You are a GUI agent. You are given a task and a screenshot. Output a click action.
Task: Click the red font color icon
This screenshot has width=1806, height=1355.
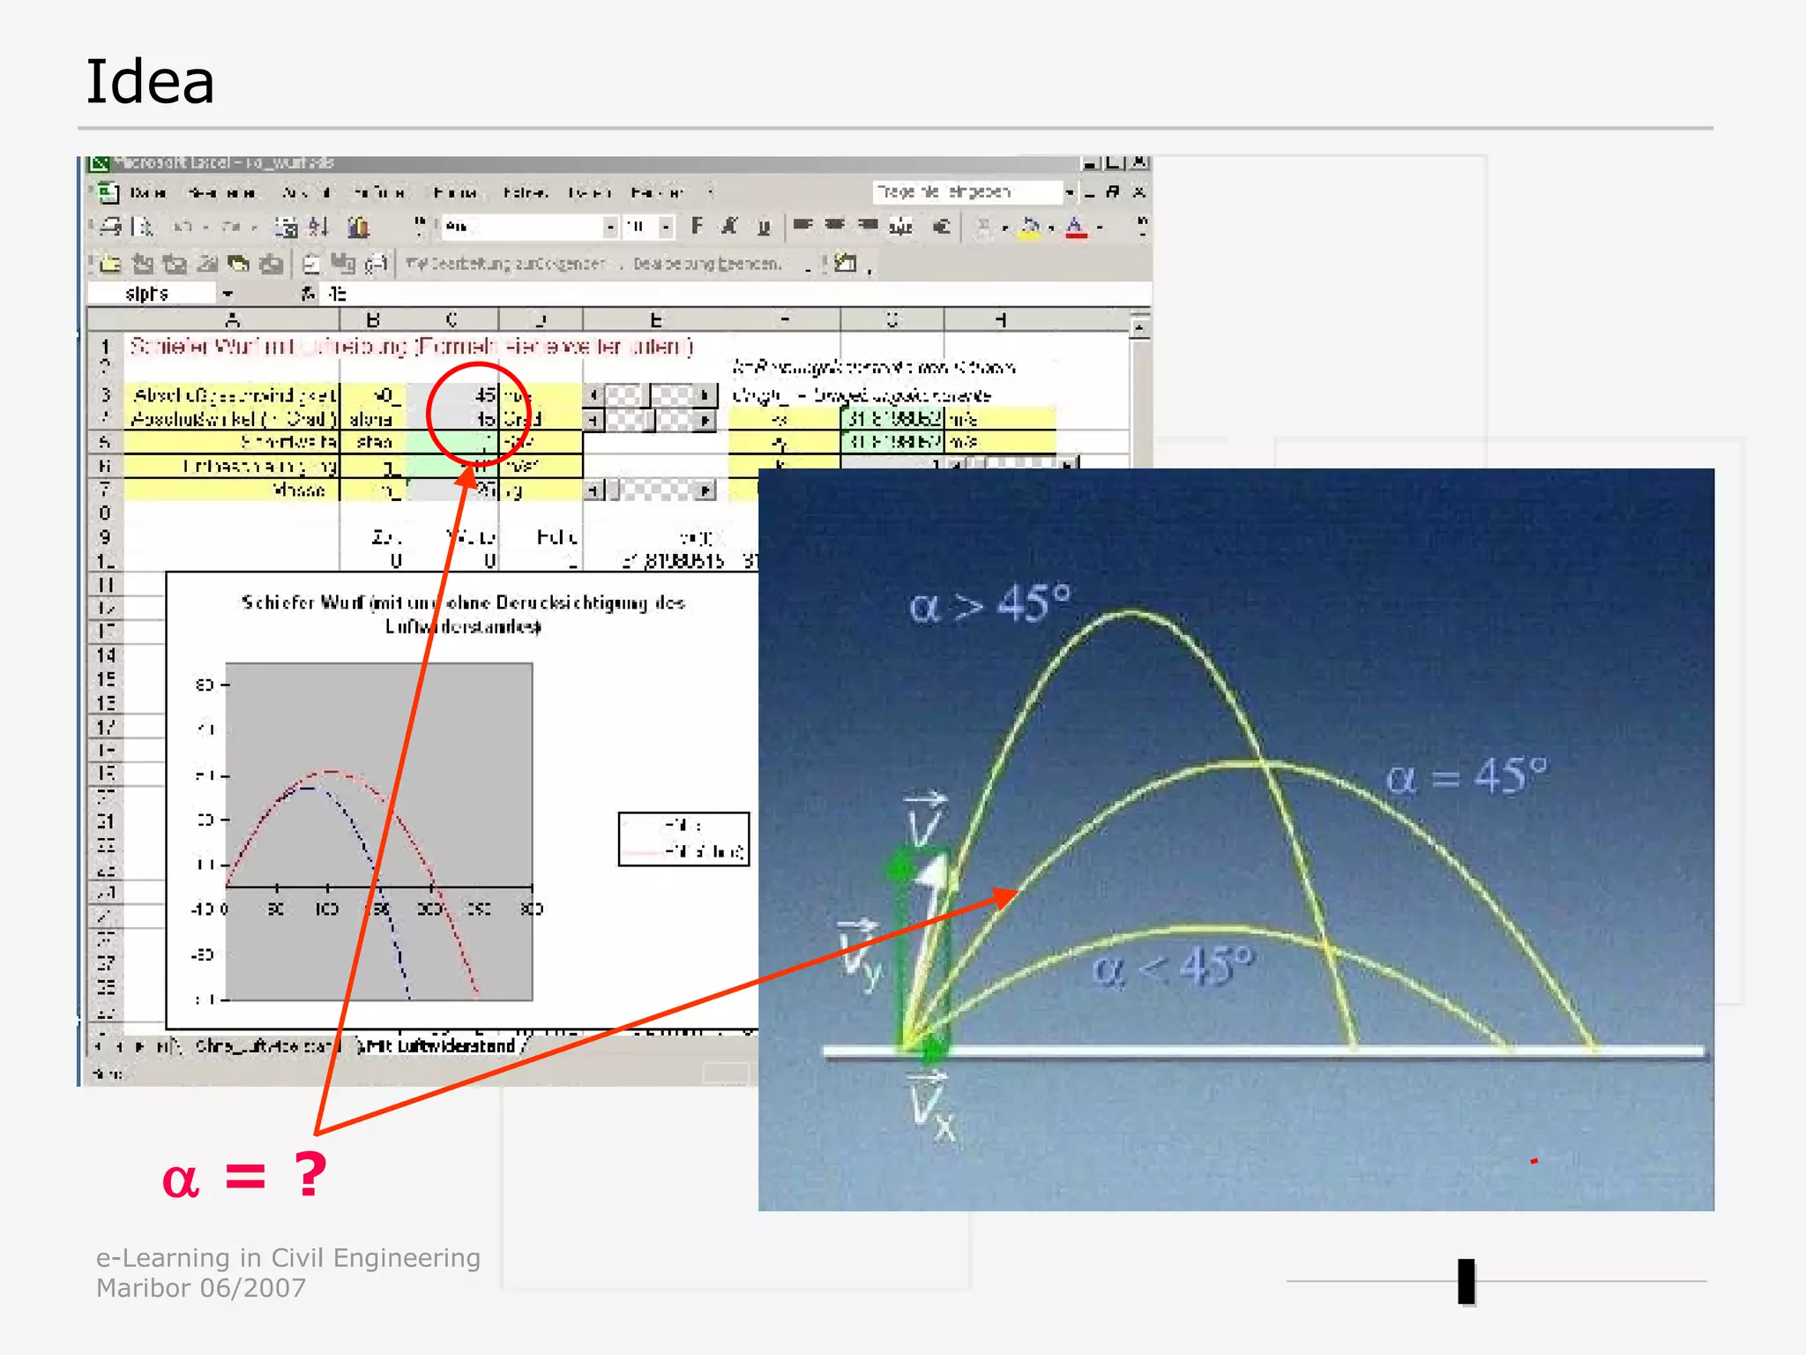pos(1076,228)
